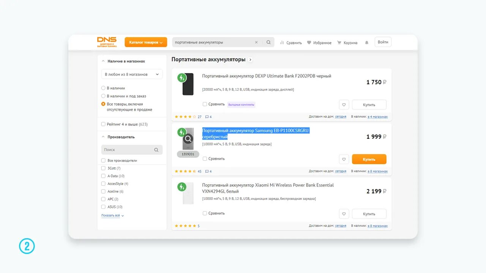
Task: Check AccesStyle manufacturer filter
Action: (103, 184)
